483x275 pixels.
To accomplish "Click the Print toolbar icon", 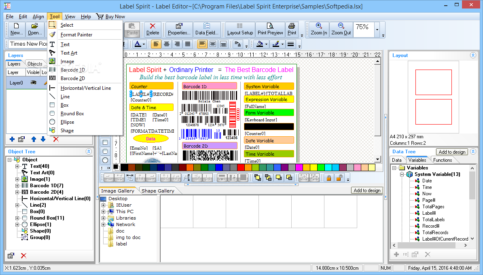I will [292, 29].
